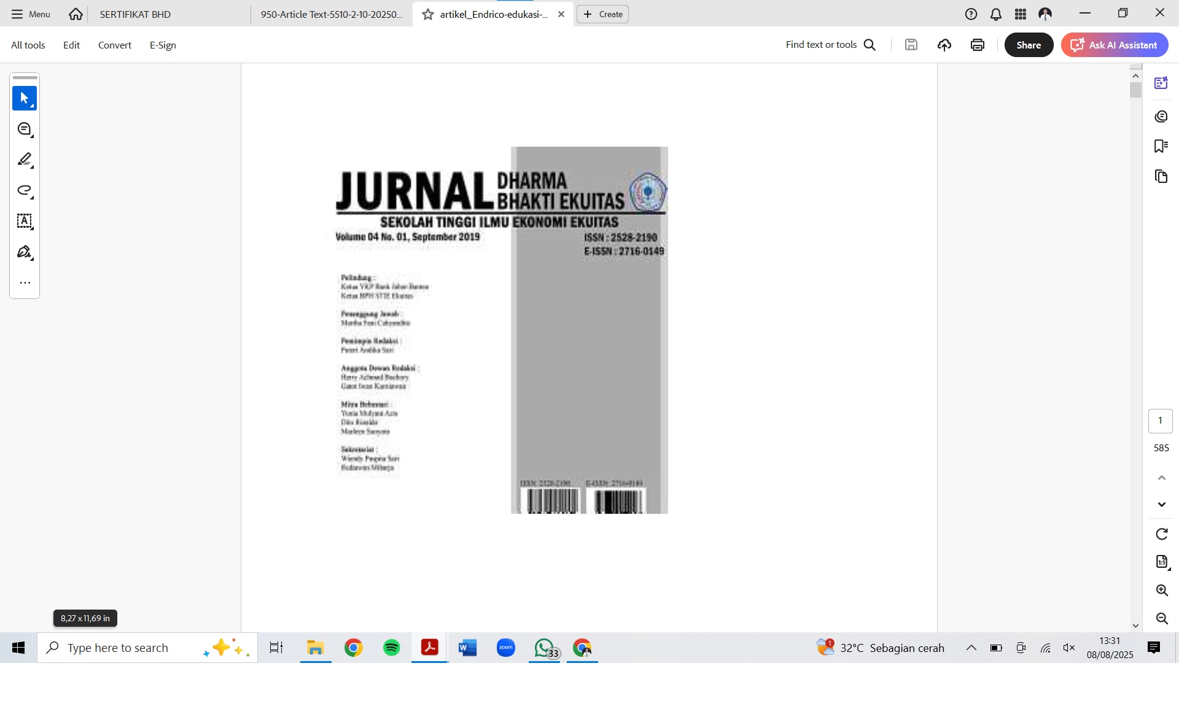The image size is (1179, 717).
Task: Open the Convert menu
Action: [x=115, y=45]
